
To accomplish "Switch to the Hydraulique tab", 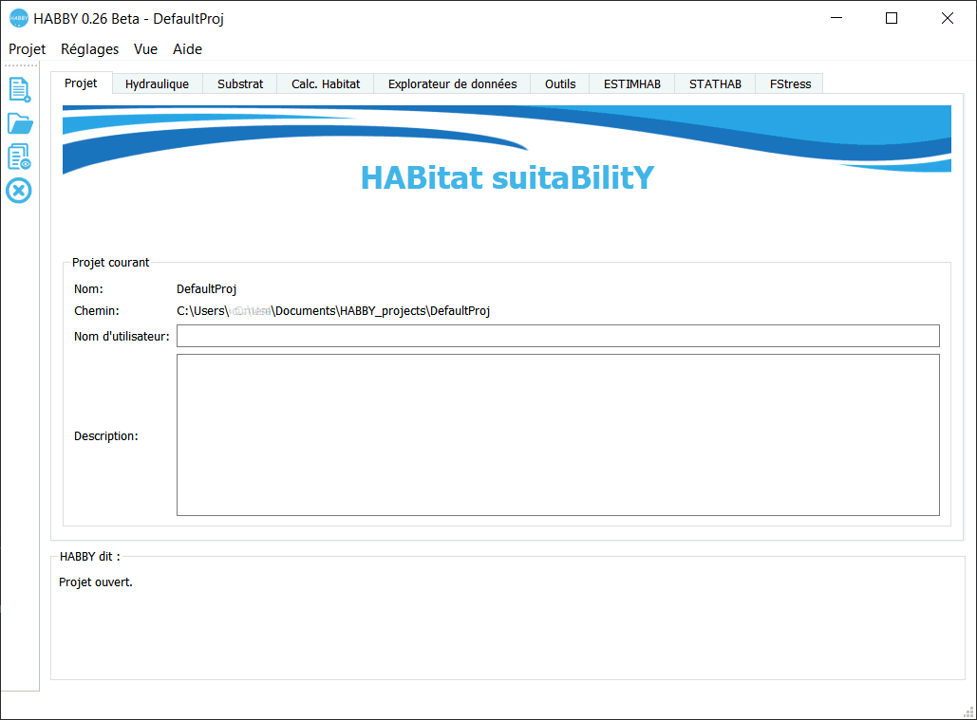I will pos(157,83).
